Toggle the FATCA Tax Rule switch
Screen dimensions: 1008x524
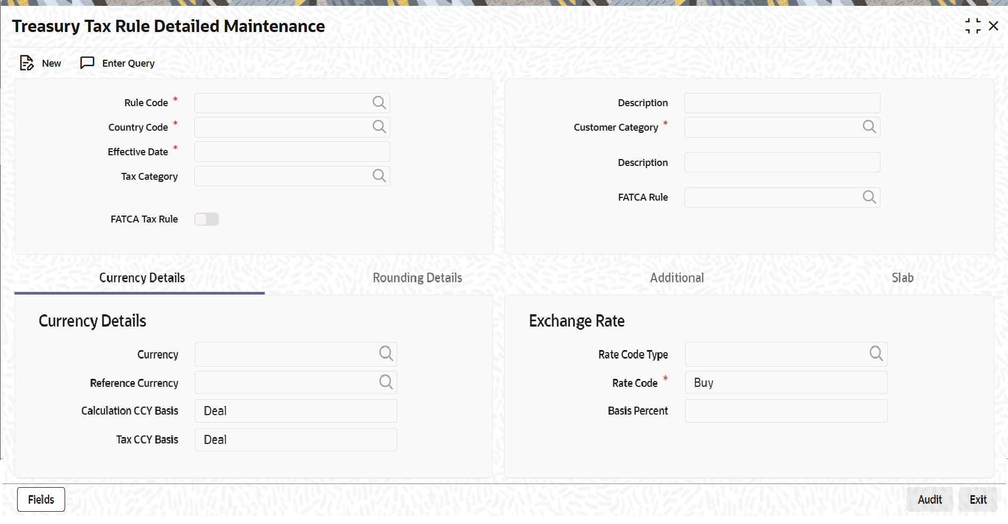(207, 219)
